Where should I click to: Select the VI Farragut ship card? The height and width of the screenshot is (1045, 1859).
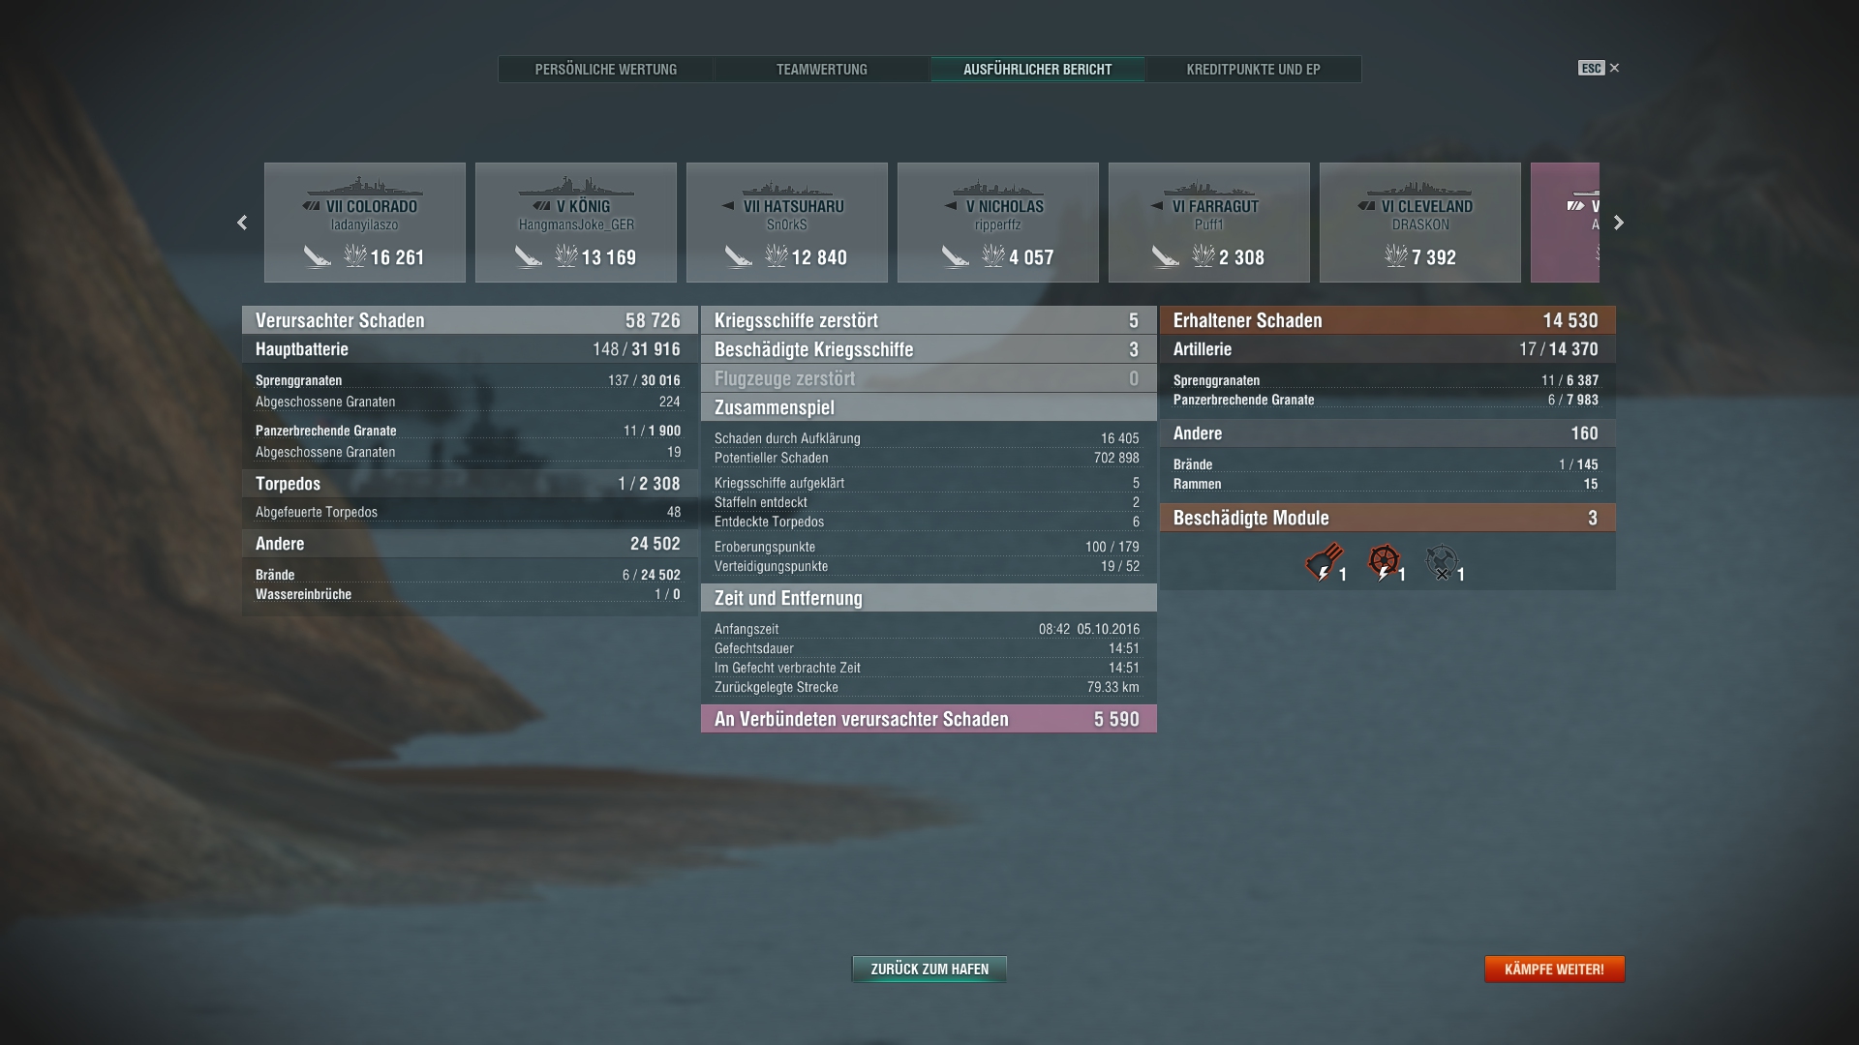coord(1209,223)
